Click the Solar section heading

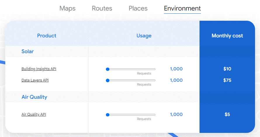pos(27,51)
